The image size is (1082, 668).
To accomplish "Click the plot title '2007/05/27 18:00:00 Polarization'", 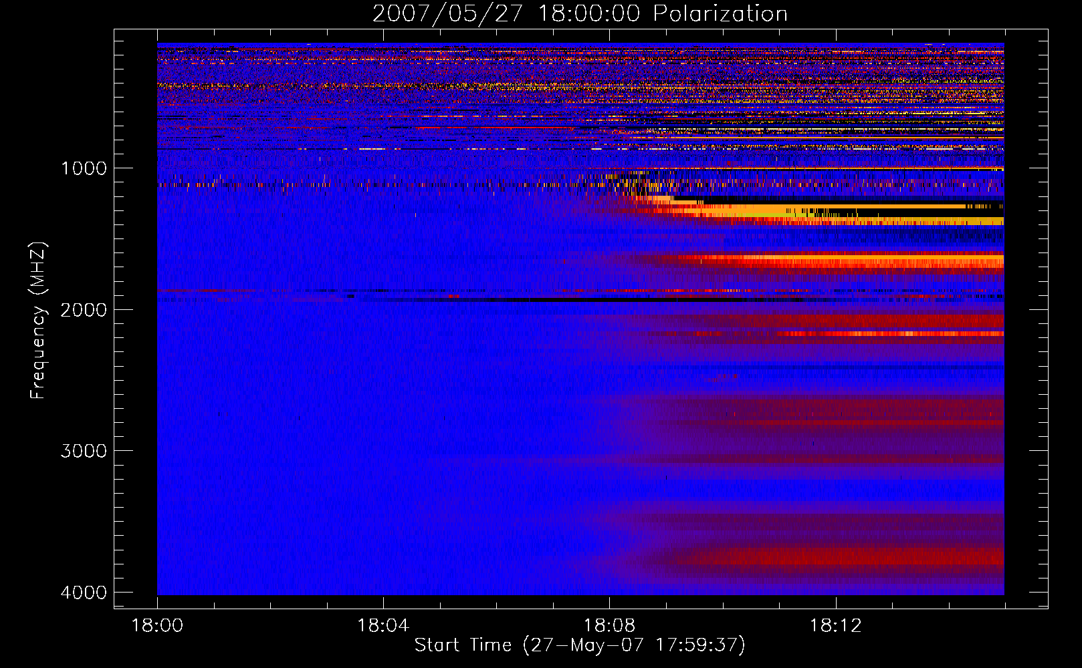I will [x=580, y=13].
